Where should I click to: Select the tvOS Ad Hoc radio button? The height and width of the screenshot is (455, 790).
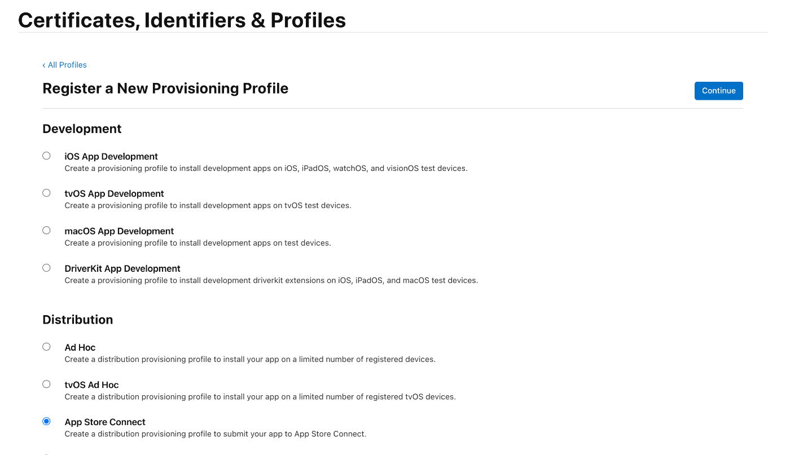pyautogui.click(x=46, y=384)
